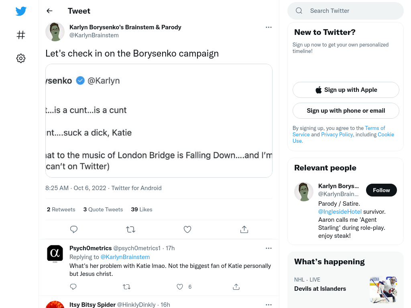Click the Search Twitter field
Image resolution: width=411 pixels, height=308 pixels.
(346, 11)
